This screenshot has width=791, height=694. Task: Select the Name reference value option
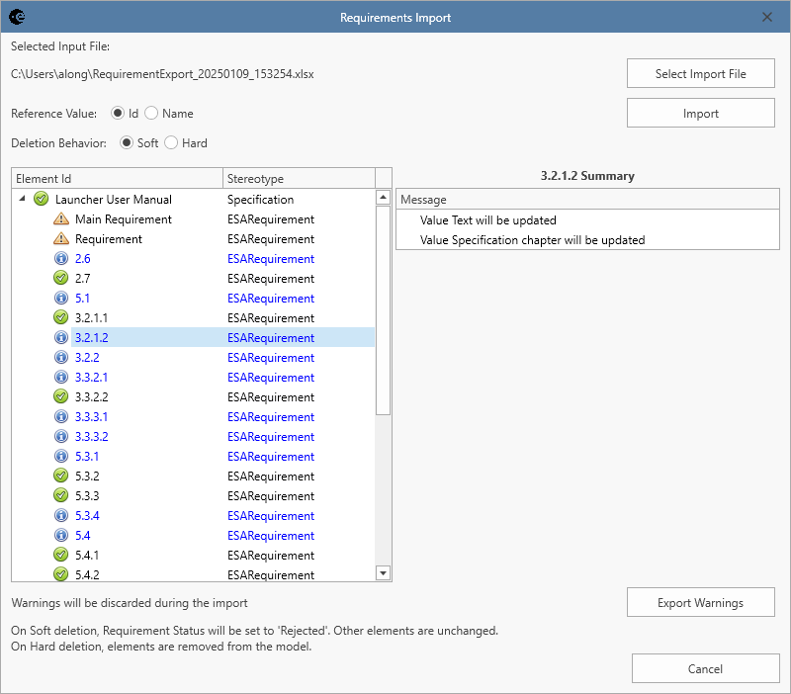point(149,113)
